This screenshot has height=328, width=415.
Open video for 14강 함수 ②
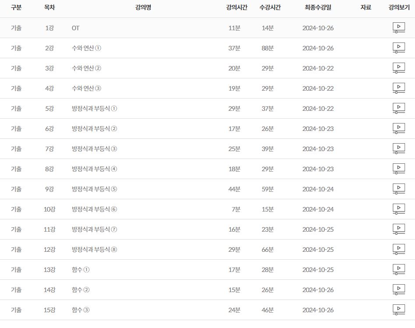(x=398, y=290)
